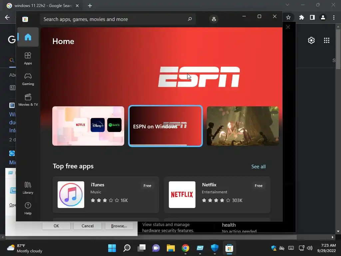
Task: Open touch keyboard tray icon
Action: click(291, 248)
